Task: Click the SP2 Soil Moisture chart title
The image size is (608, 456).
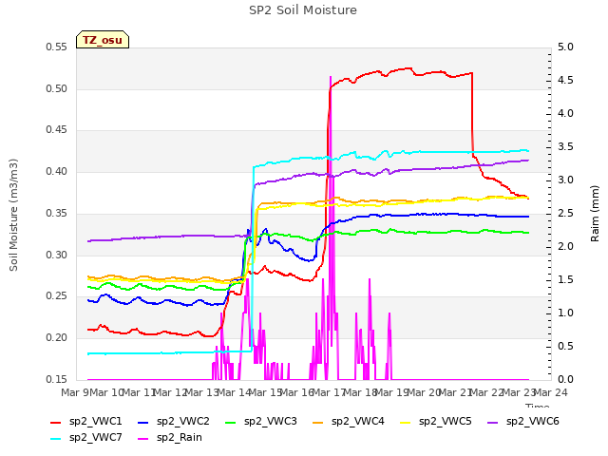Action: coord(303,10)
